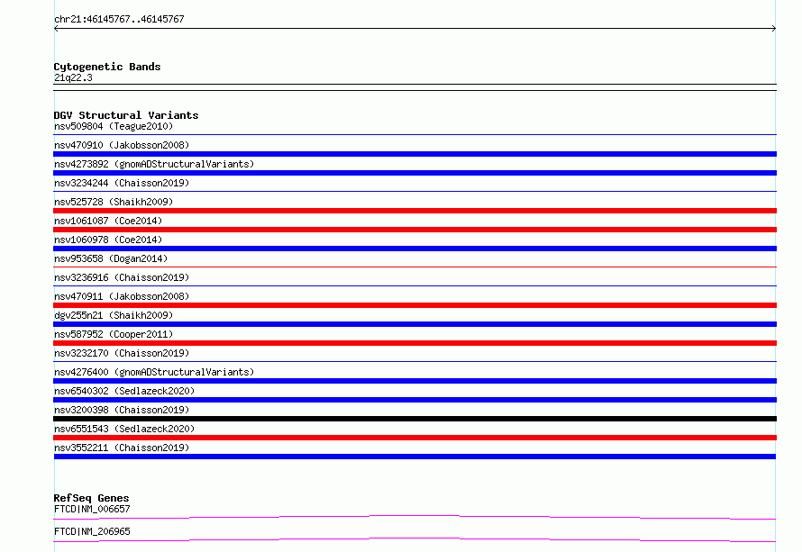
Task: Click the thin red line under nsv953658
Action: point(415,267)
